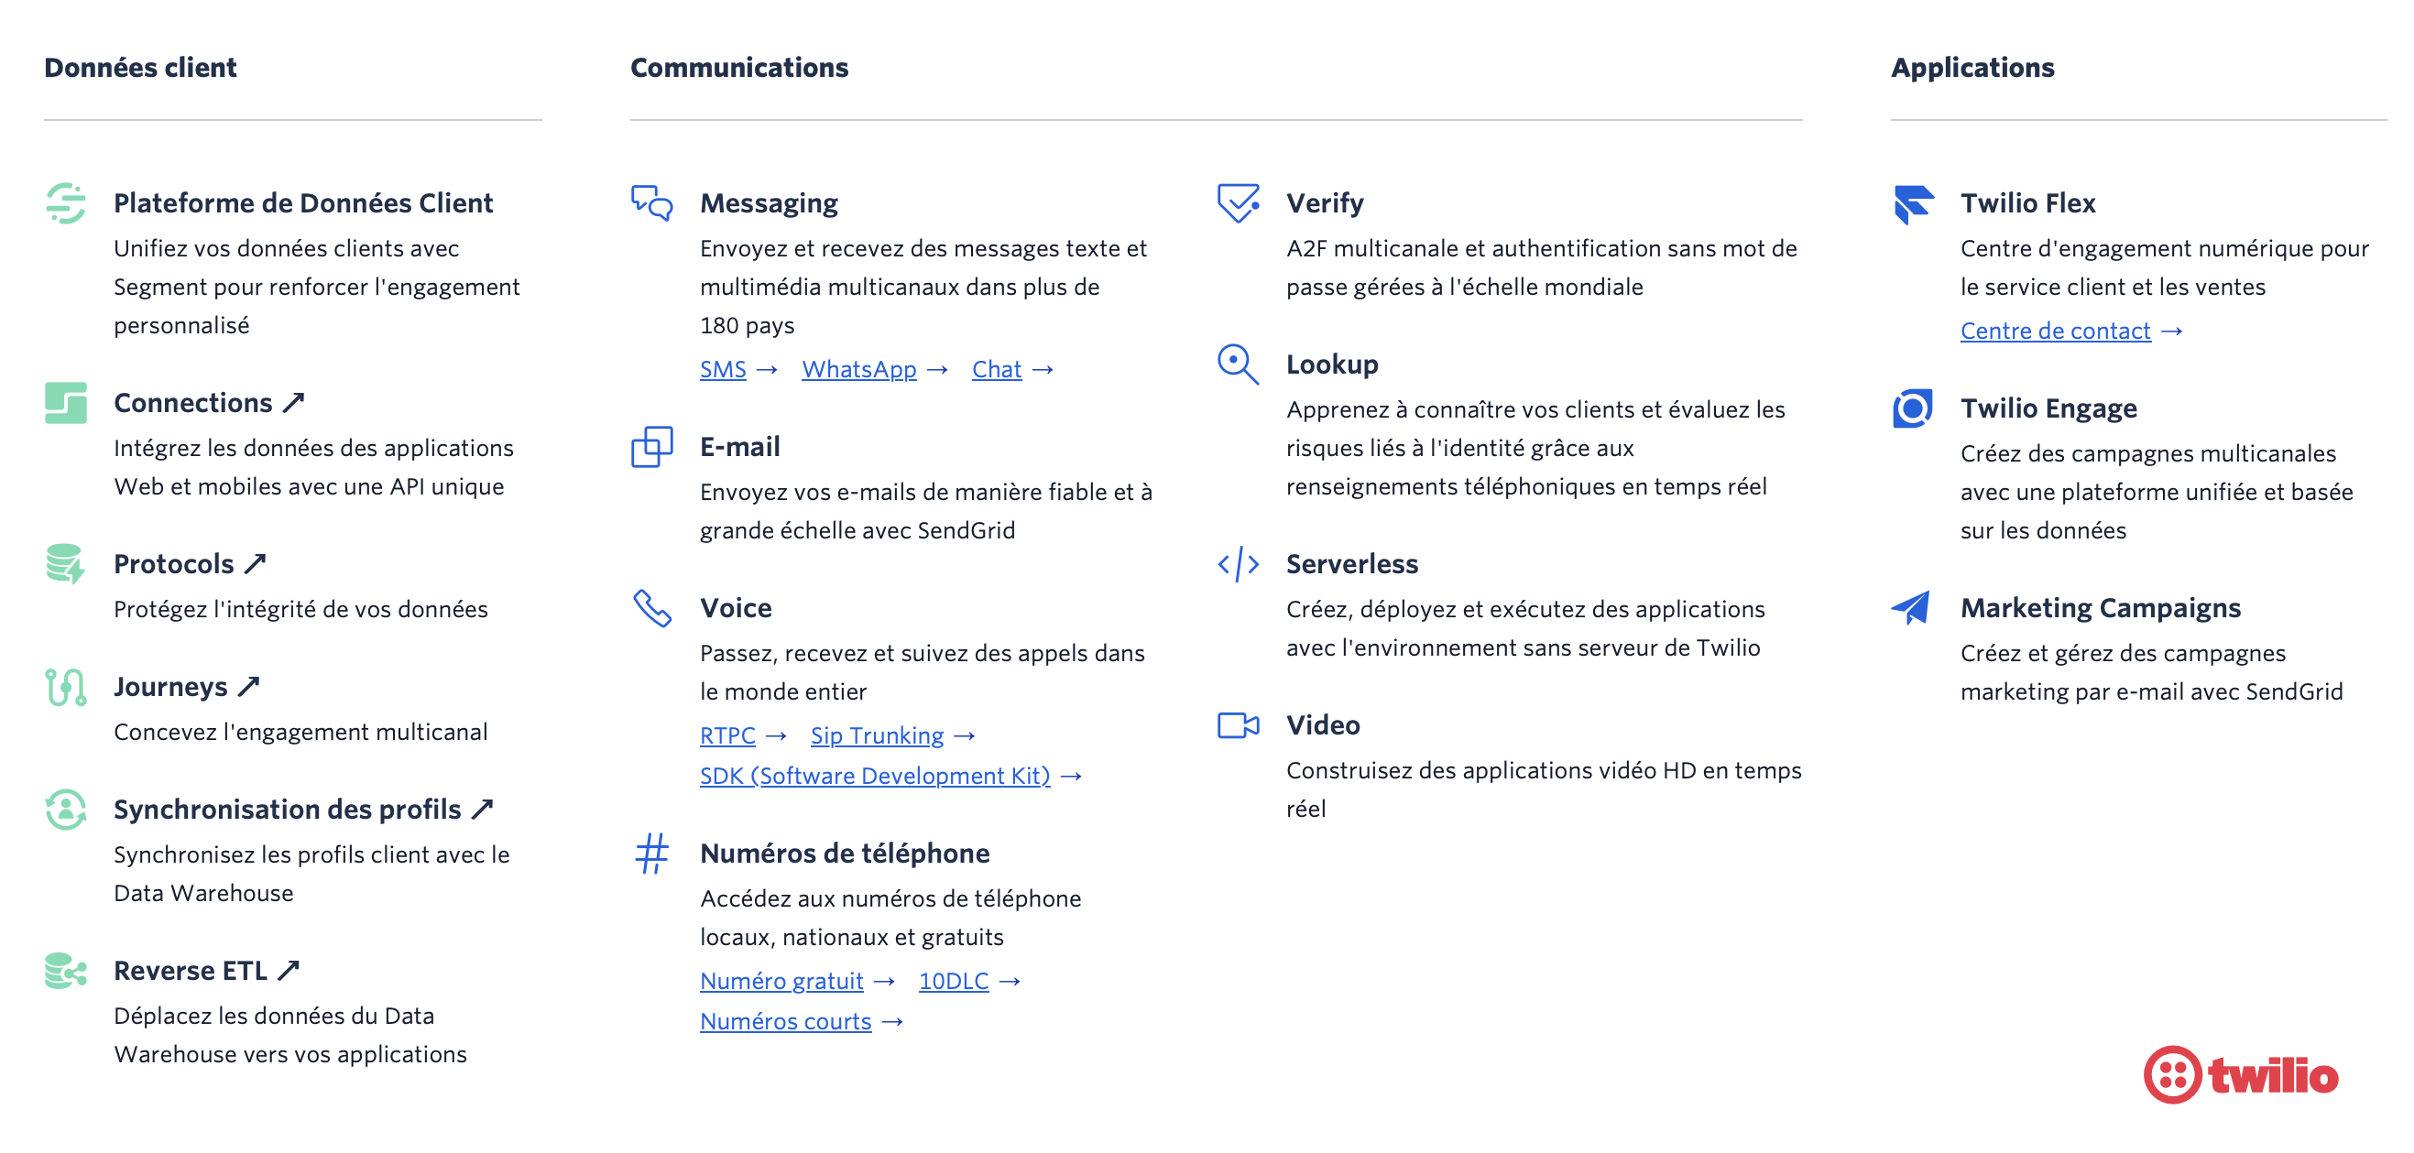Click the Plateforme de Données Client segment icon
This screenshot has width=2414, height=1153.
[66, 203]
